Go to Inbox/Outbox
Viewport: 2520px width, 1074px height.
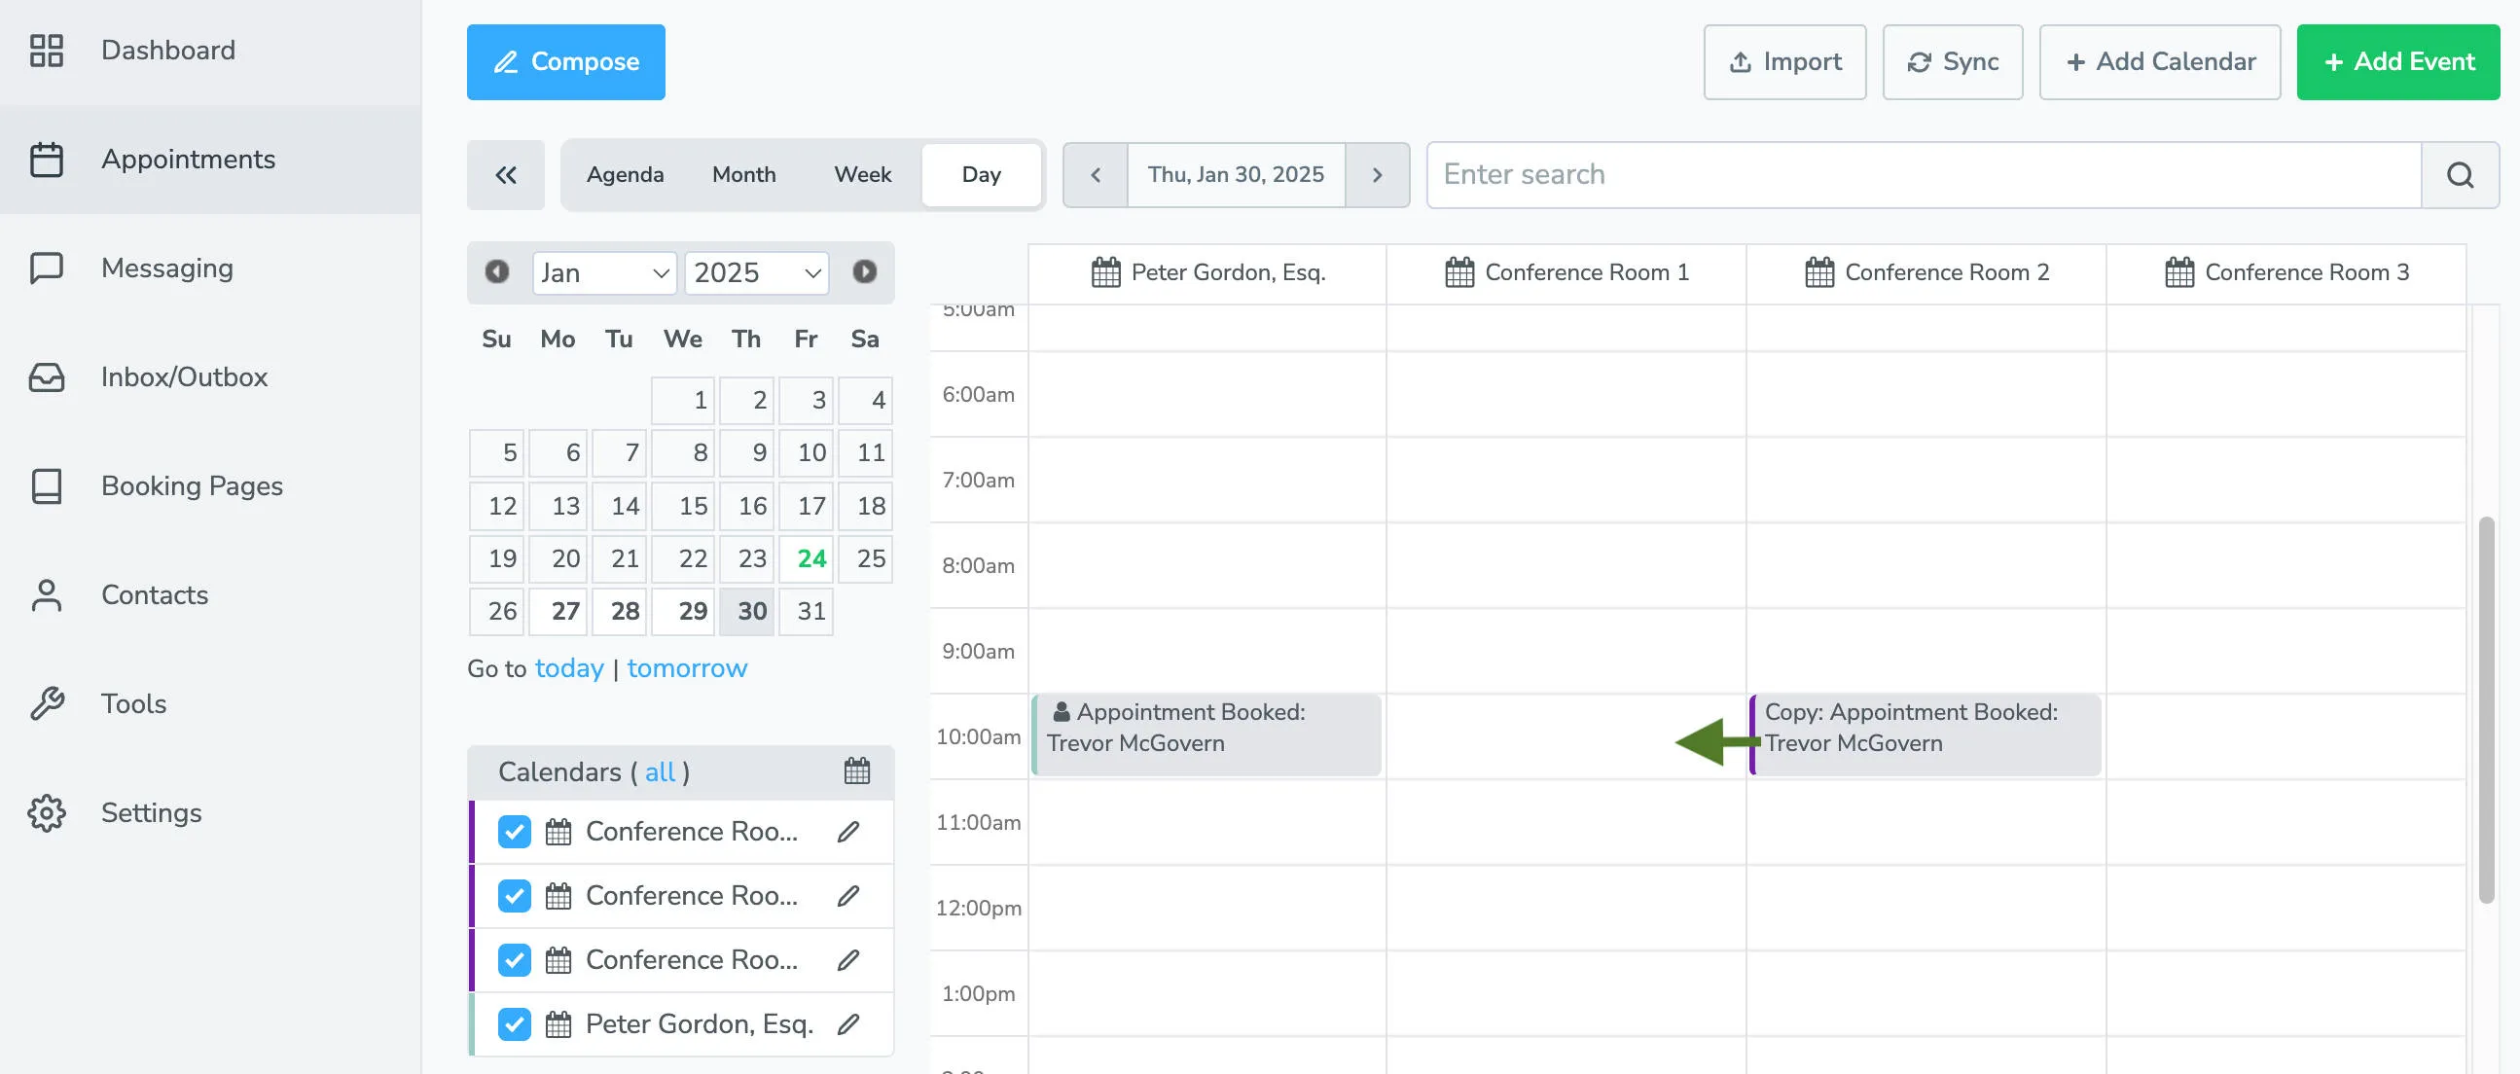pyautogui.click(x=184, y=376)
